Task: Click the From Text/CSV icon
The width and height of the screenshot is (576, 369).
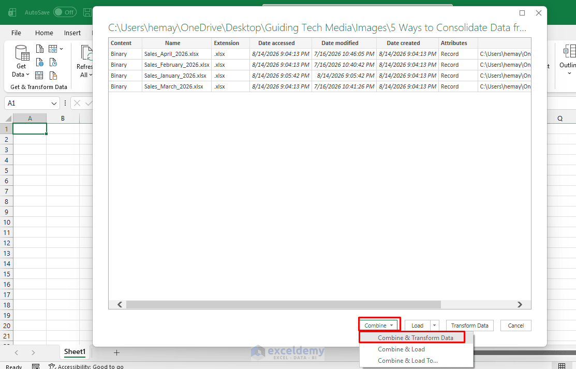Action: [40, 49]
